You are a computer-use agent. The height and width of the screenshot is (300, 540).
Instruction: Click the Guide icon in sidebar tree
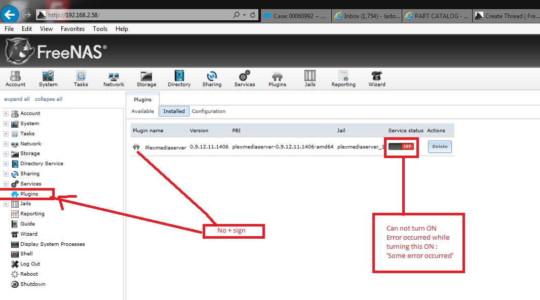pos(15,224)
